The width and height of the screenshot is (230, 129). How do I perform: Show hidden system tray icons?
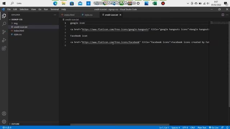pos(188,3)
